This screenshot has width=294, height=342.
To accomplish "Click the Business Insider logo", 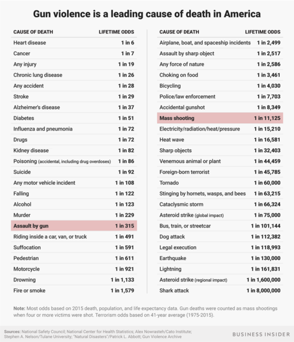I will (261, 334).
